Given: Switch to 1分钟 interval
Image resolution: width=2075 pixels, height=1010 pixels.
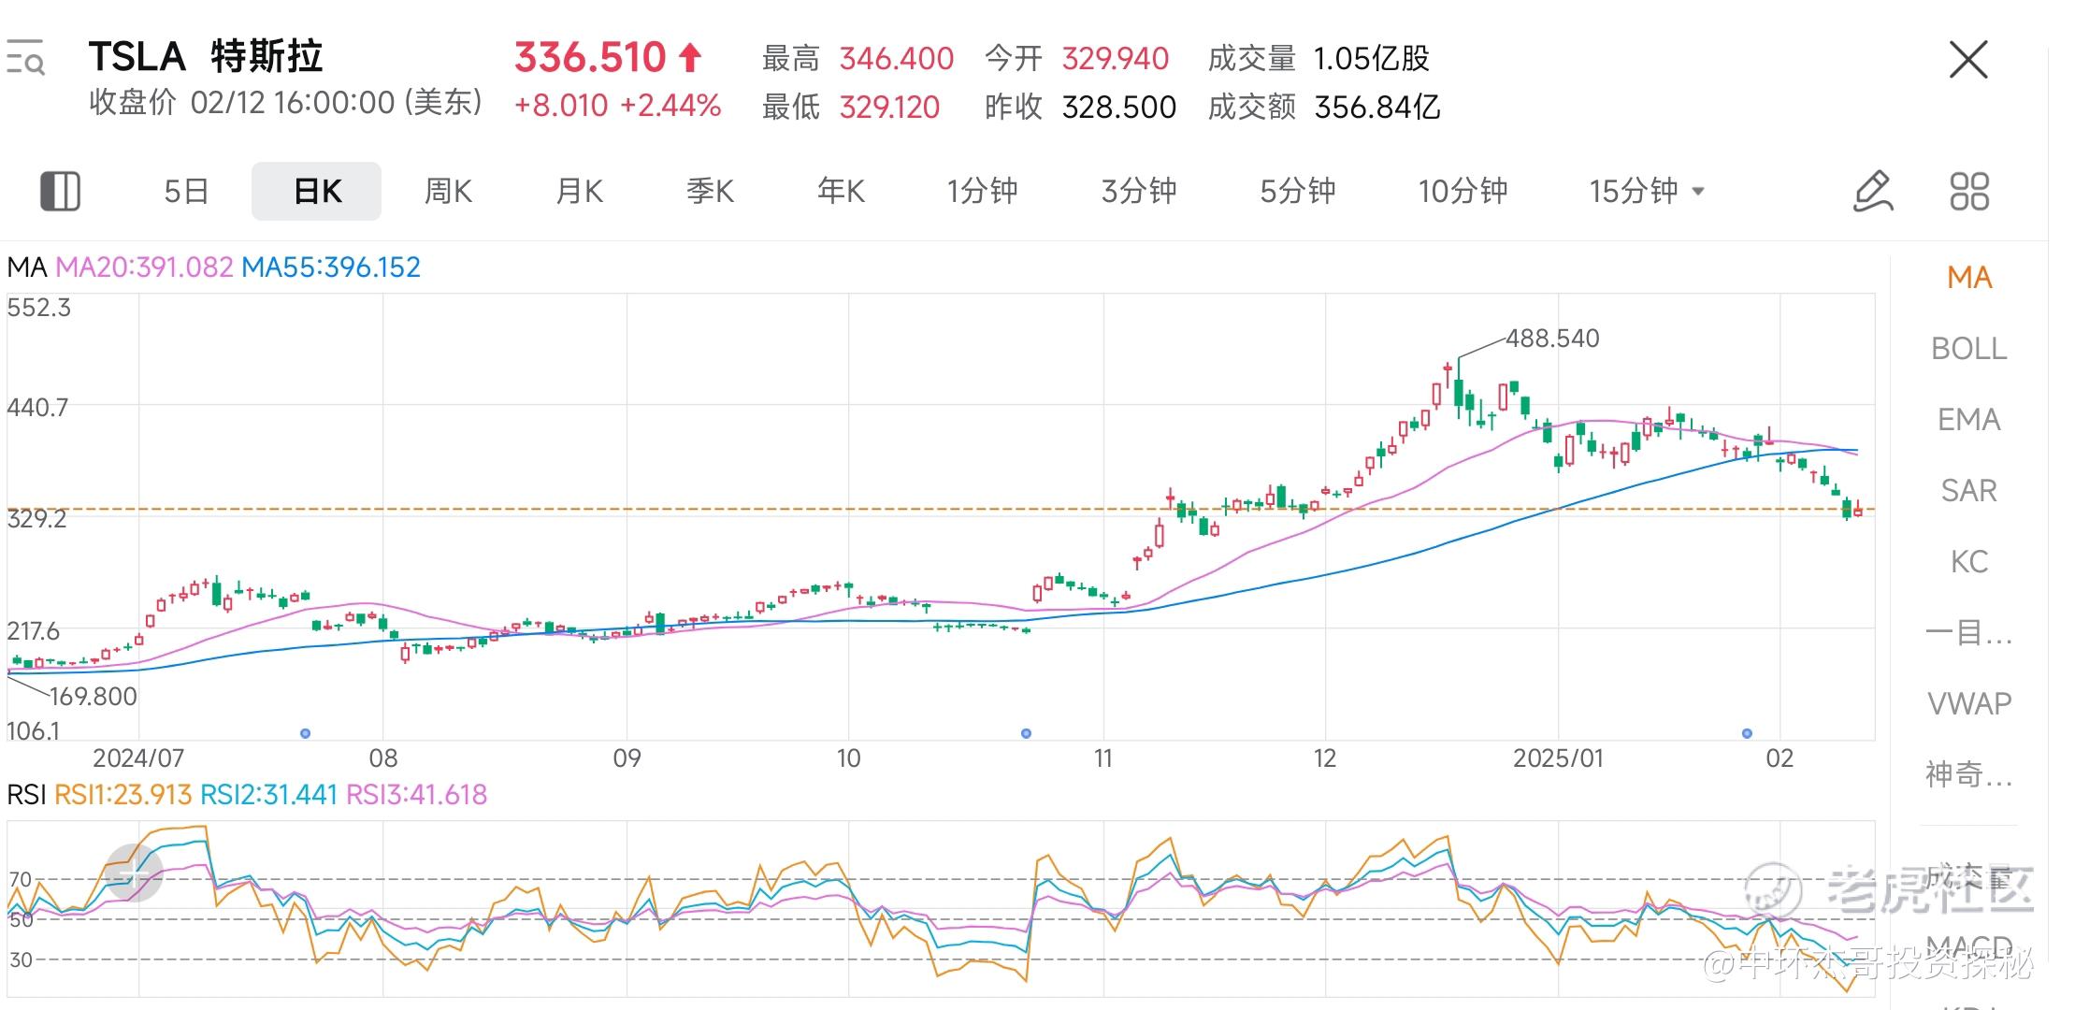Looking at the screenshot, I should point(982,192).
